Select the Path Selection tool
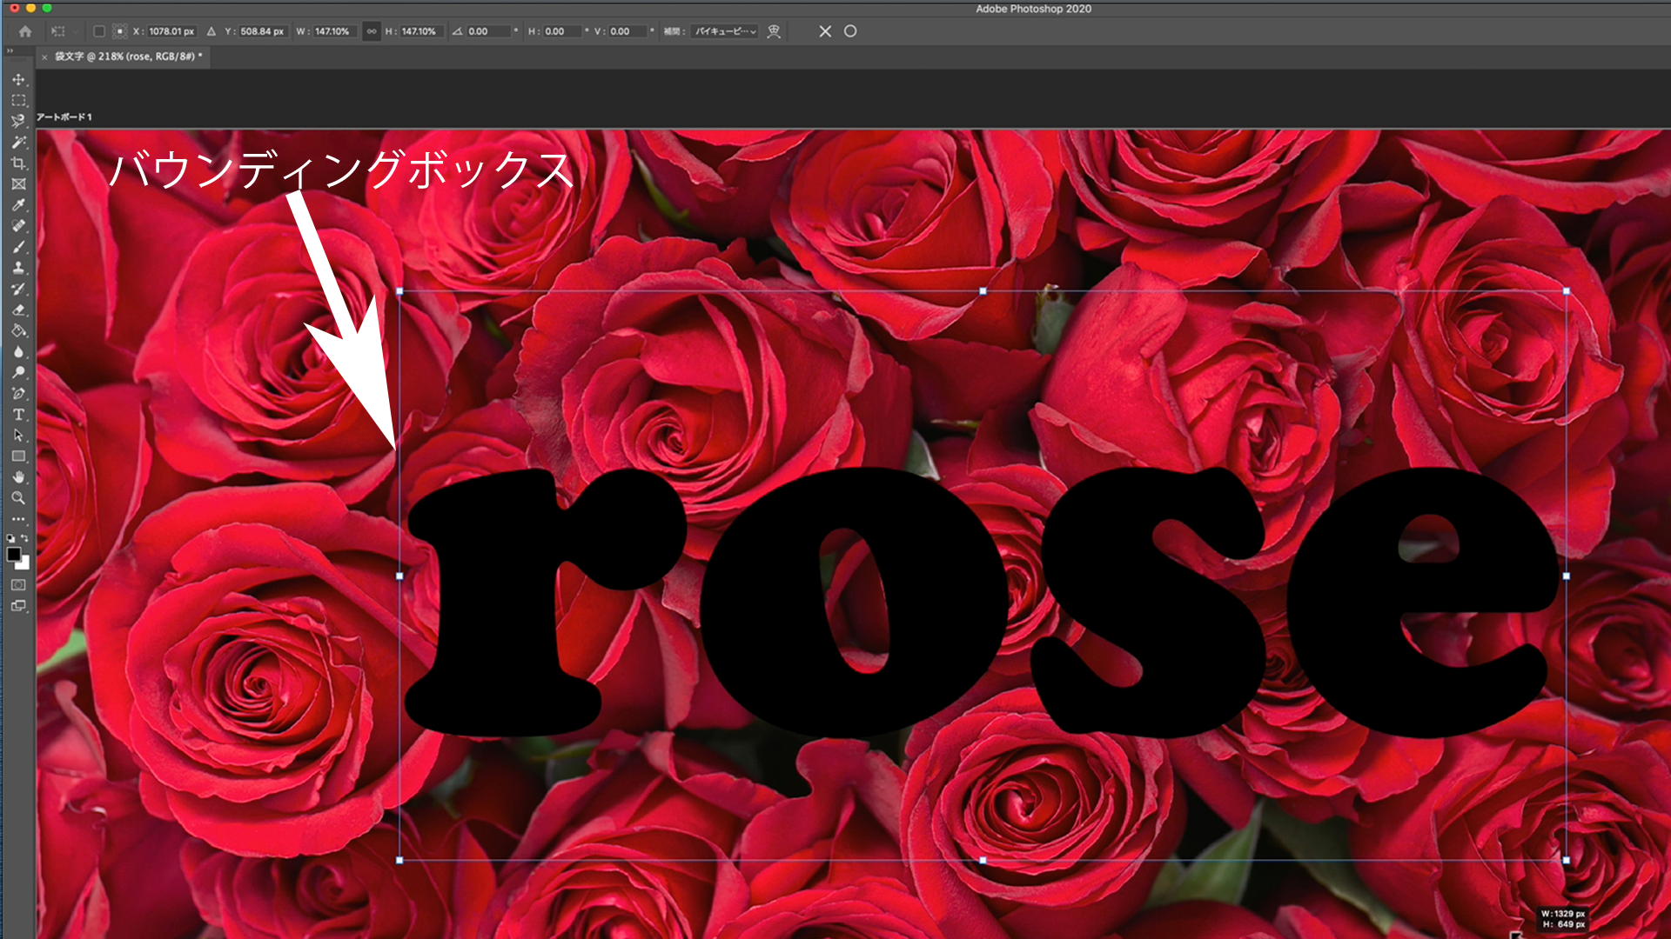The image size is (1671, 939). (x=18, y=436)
